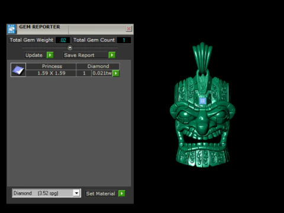Click the green arrow next to Set Material
284x213 pixels.
click(122, 193)
